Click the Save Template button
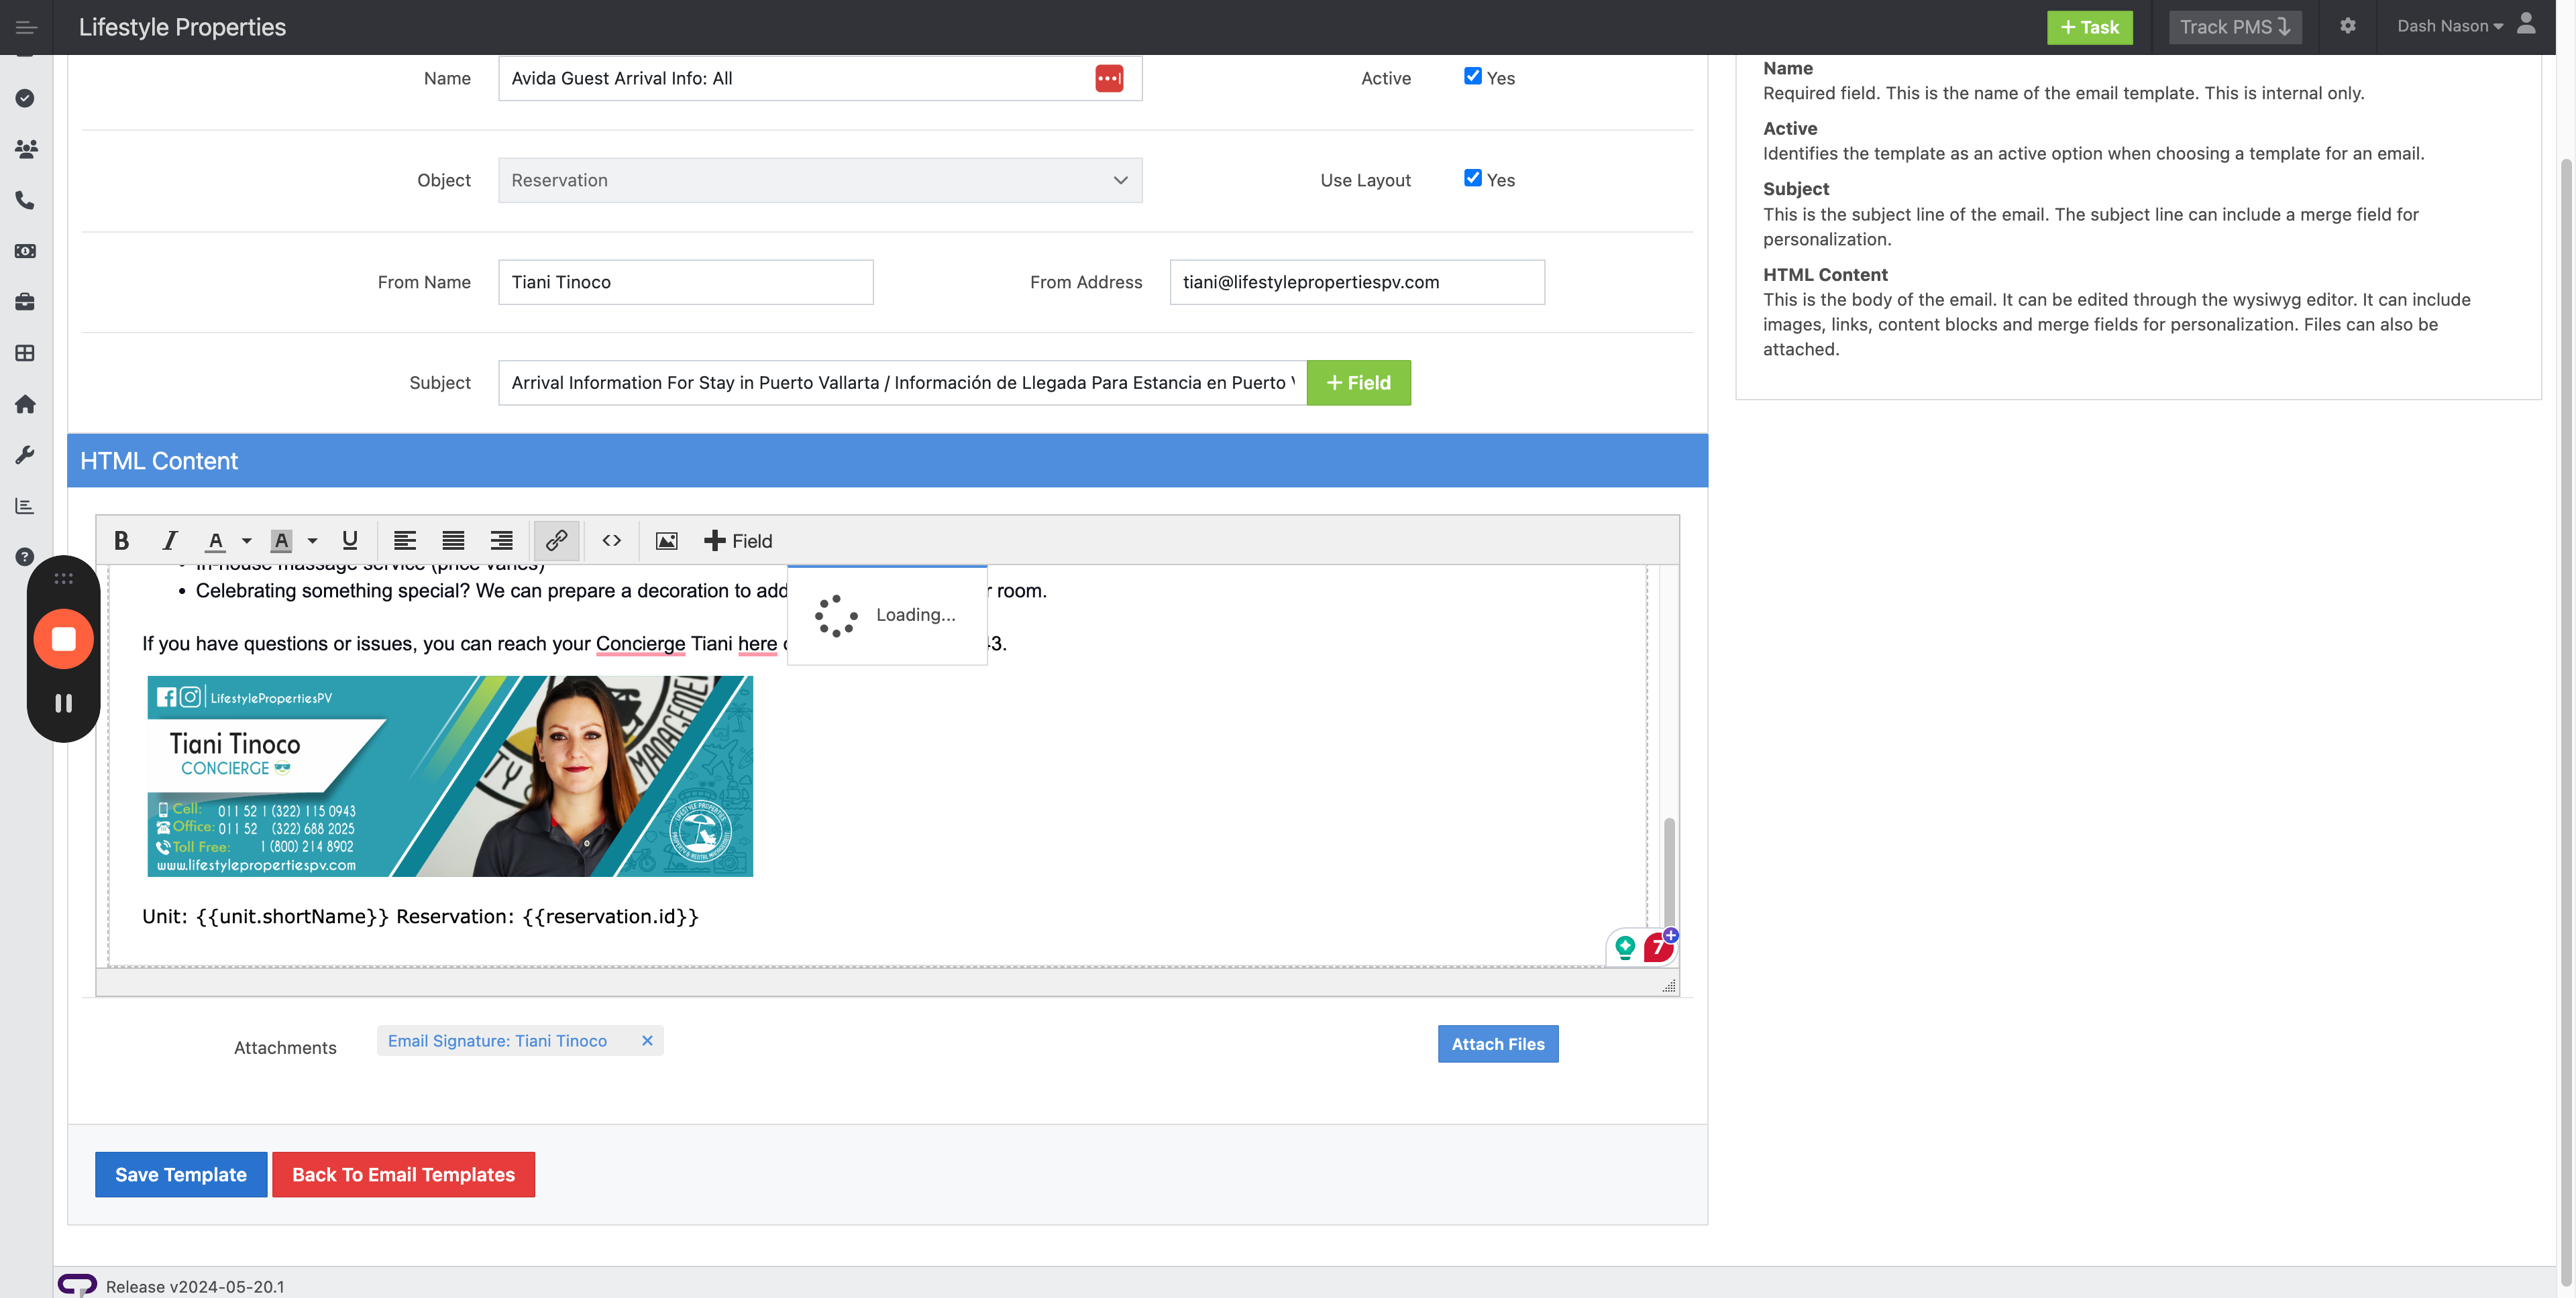This screenshot has width=2576, height=1298. coord(181,1174)
